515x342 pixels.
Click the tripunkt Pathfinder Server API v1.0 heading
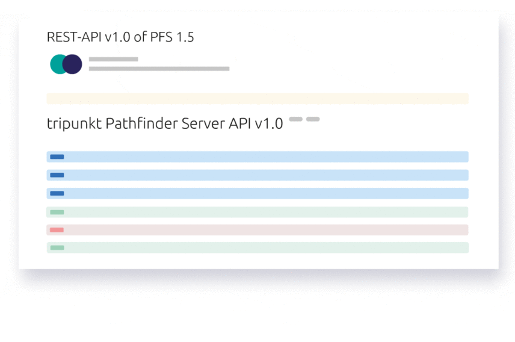pos(165,123)
